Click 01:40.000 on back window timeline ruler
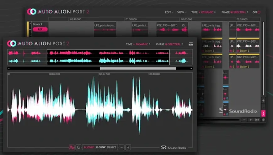 (x=76, y=19)
